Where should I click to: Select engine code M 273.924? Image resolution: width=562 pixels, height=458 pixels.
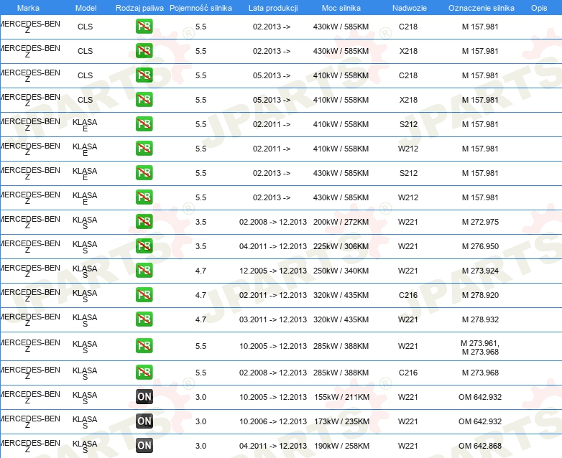pos(480,271)
